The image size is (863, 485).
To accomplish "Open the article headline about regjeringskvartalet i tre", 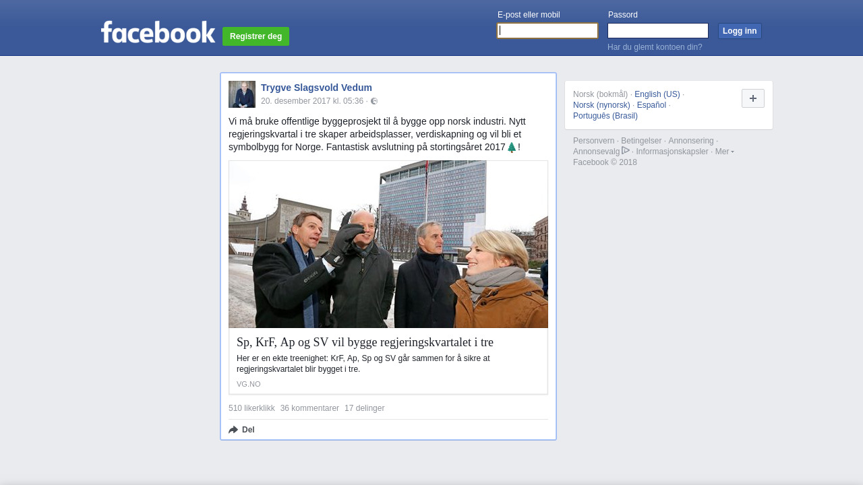I will click(365, 342).
